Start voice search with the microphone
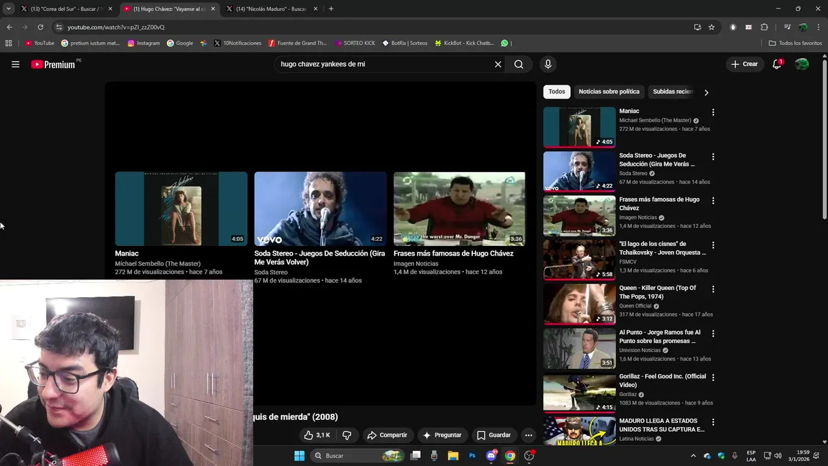The image size is (828, 466). (x=548, y=64)
